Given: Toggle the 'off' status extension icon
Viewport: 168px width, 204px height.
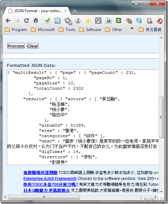Looking at the screenshot, I should [150, 21].
